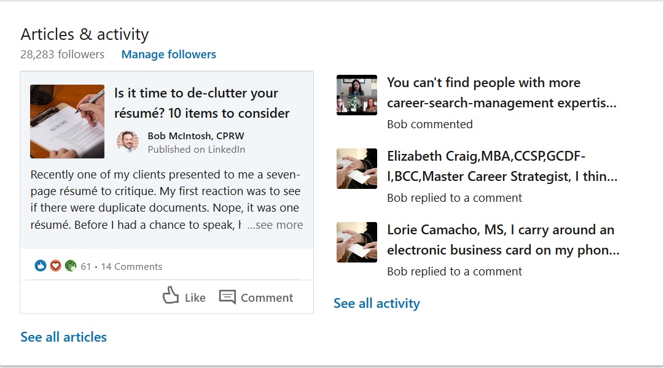This screenshot has height=368, width=664.
Task: Click the business card handshake thumbnail
Action: click(x=356, y=168)
